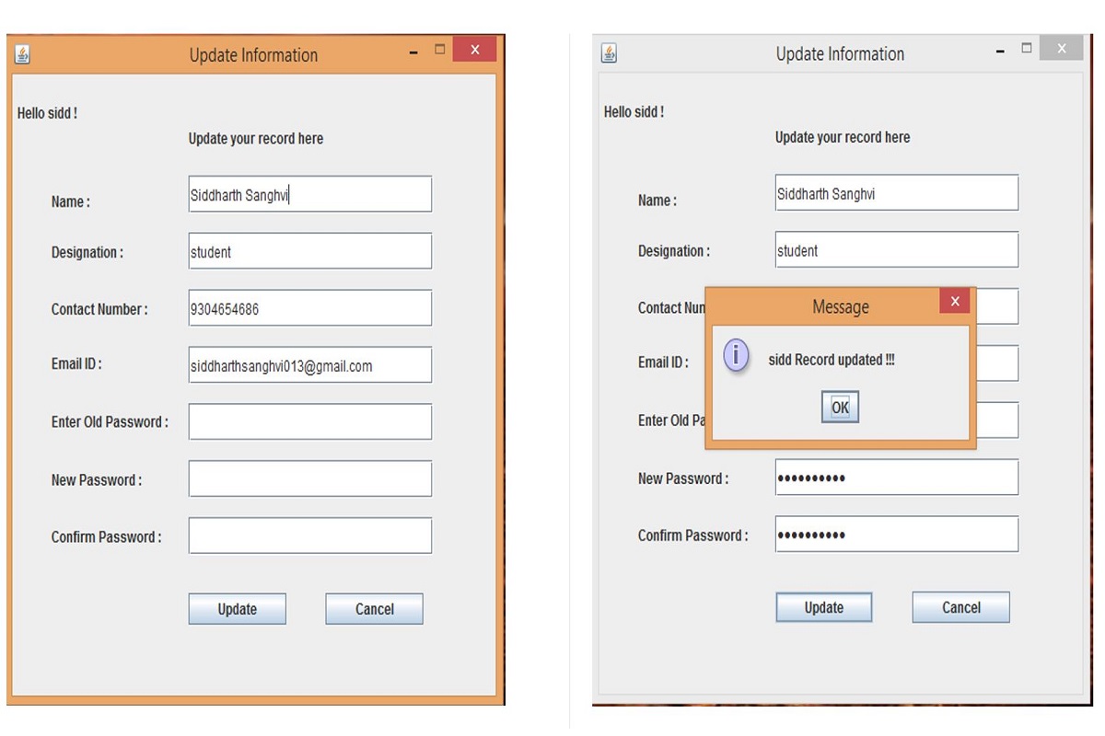Click the masked Confirm Password field in right window
1105x736 pixels.
896,535
